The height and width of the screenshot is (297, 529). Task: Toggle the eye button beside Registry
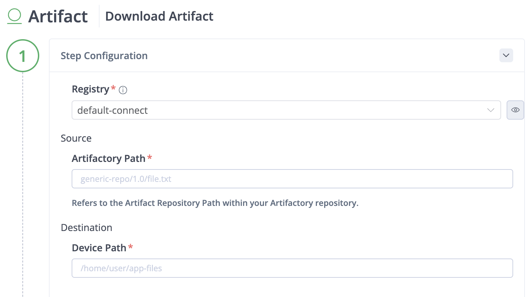click(515, 110)
